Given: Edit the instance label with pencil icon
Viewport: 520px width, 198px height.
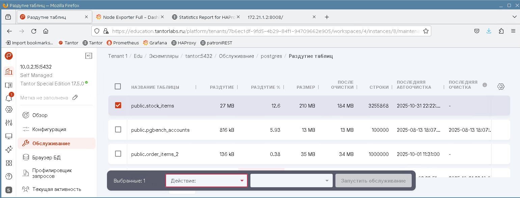Looking at the screenshot, I should pyautogui.click(x=75, y=97).
